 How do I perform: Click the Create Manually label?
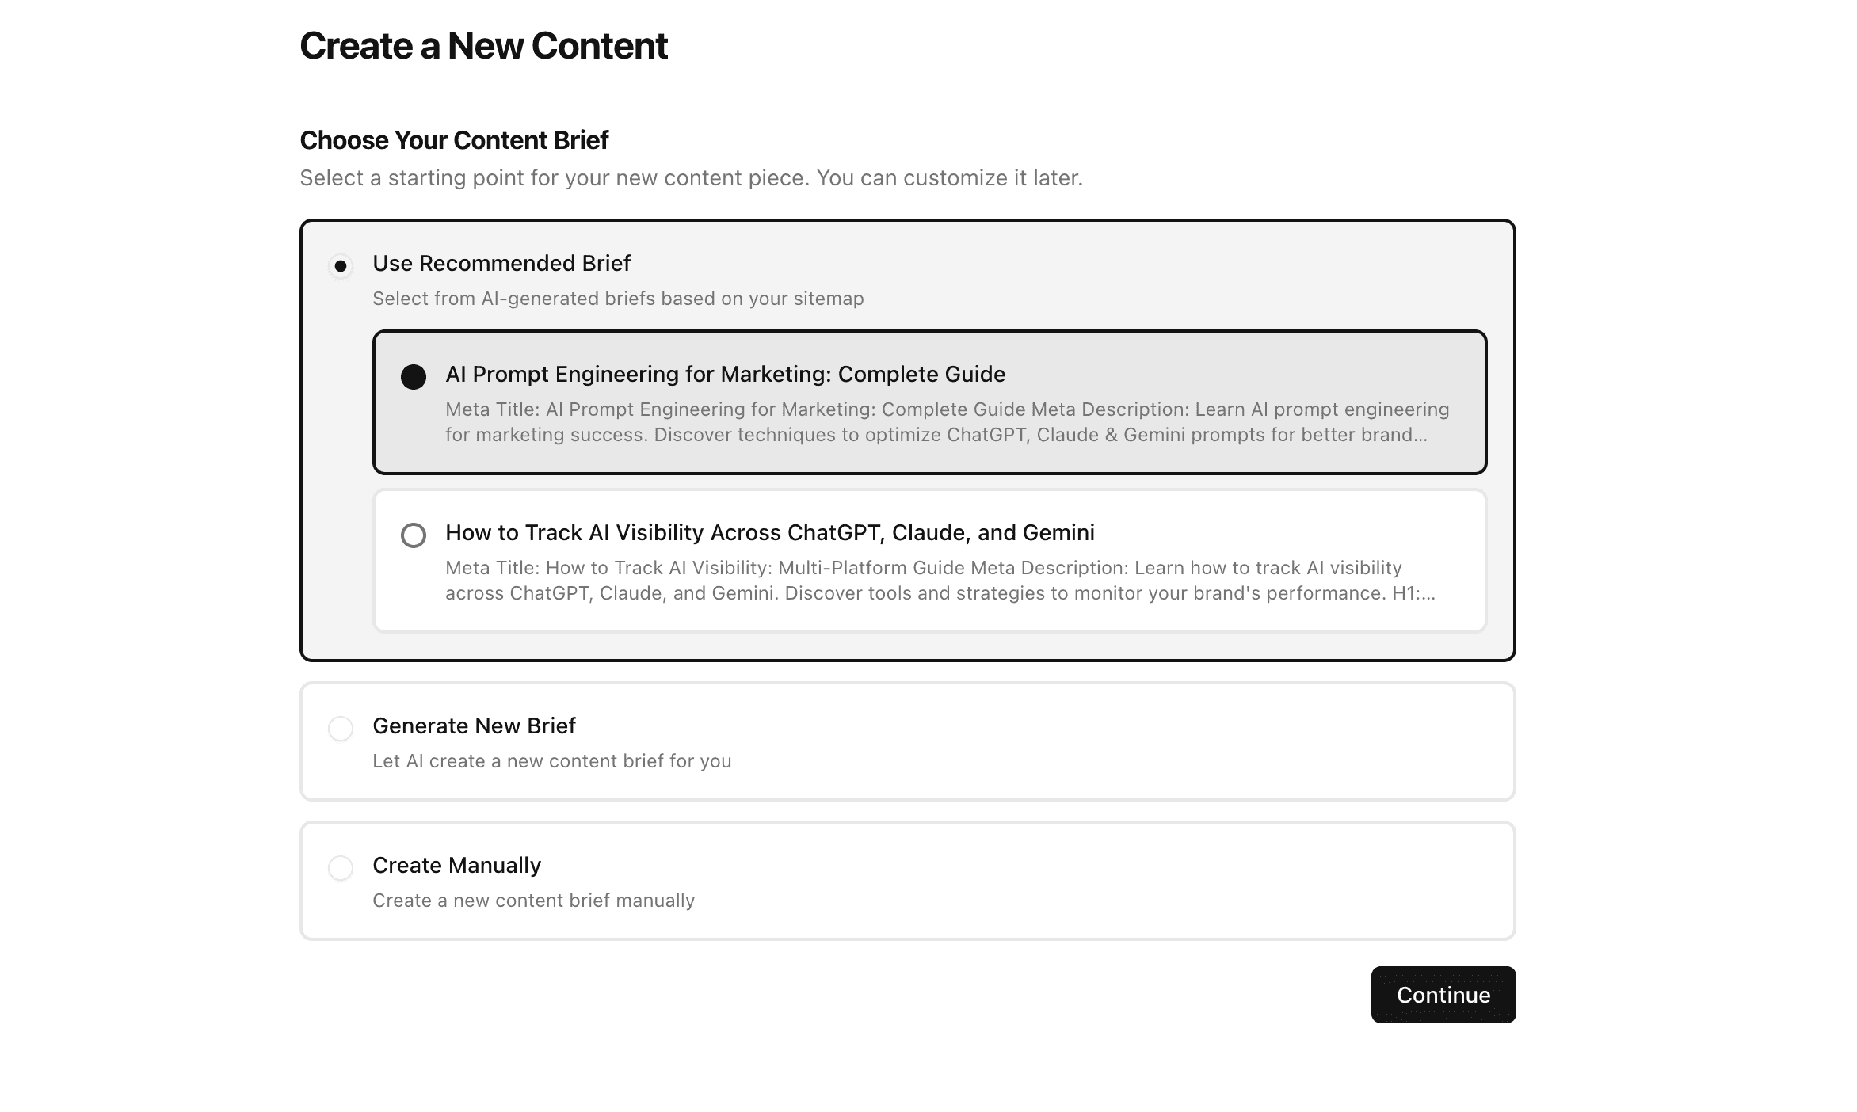457,865
